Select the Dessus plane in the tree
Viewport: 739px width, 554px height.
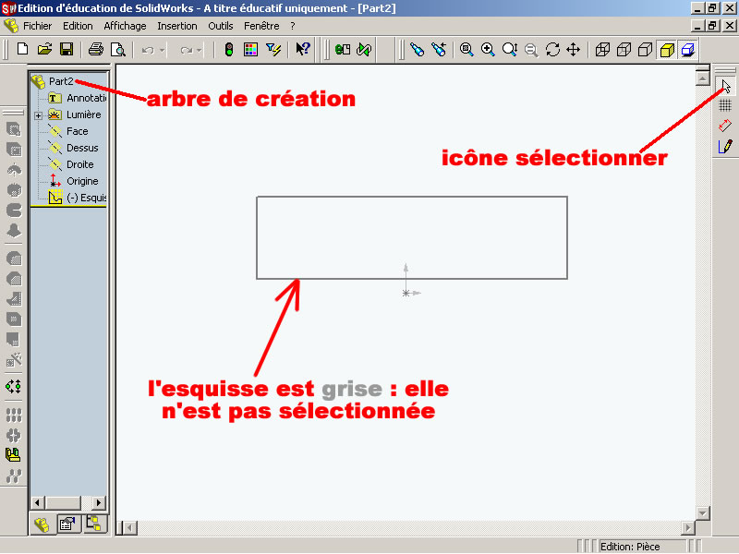[82, 148]
